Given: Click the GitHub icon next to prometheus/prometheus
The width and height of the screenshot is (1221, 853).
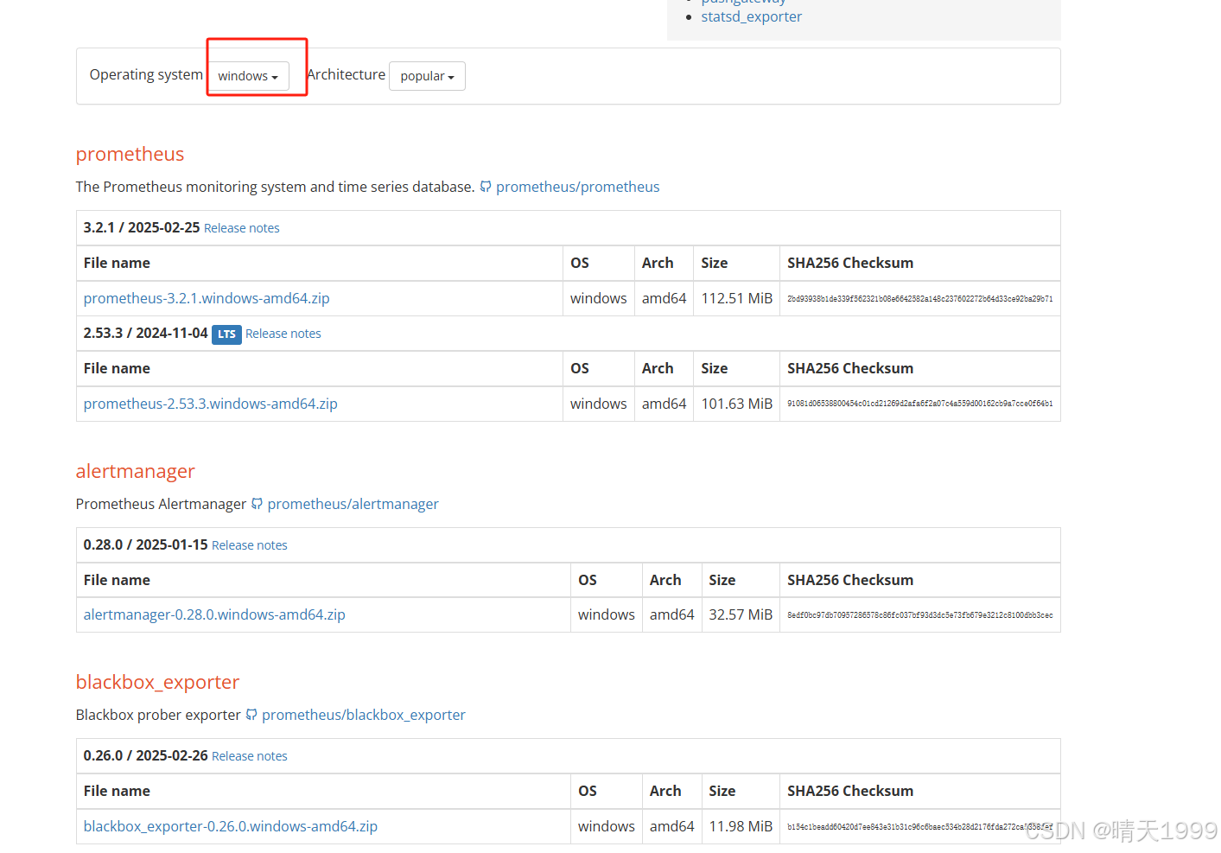Looking at the screenshot, I should 486,187.
